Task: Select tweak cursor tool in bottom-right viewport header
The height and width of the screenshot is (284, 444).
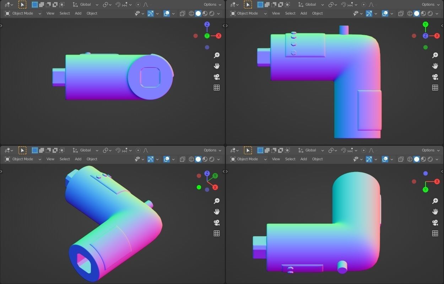Action: click(x=248, y=150)
